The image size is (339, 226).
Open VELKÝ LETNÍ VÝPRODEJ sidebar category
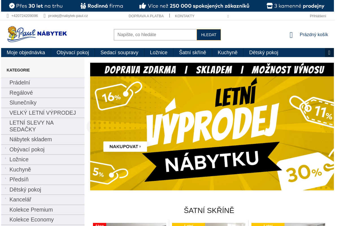(x=43, y=113)
